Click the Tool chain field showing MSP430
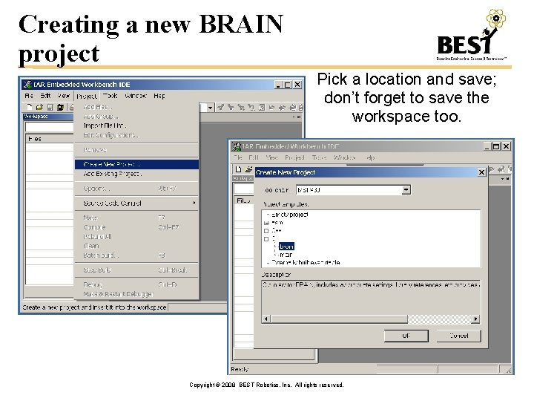534x401 pixels. pyautogui.click(x=353, y=190)
